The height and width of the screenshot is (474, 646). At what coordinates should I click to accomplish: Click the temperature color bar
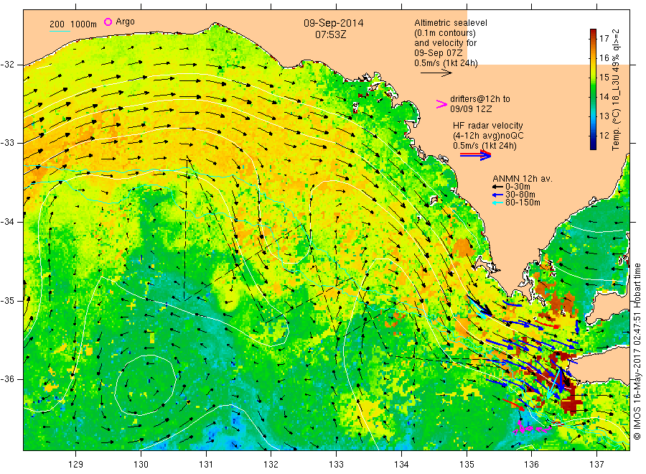tap(593, 89)
